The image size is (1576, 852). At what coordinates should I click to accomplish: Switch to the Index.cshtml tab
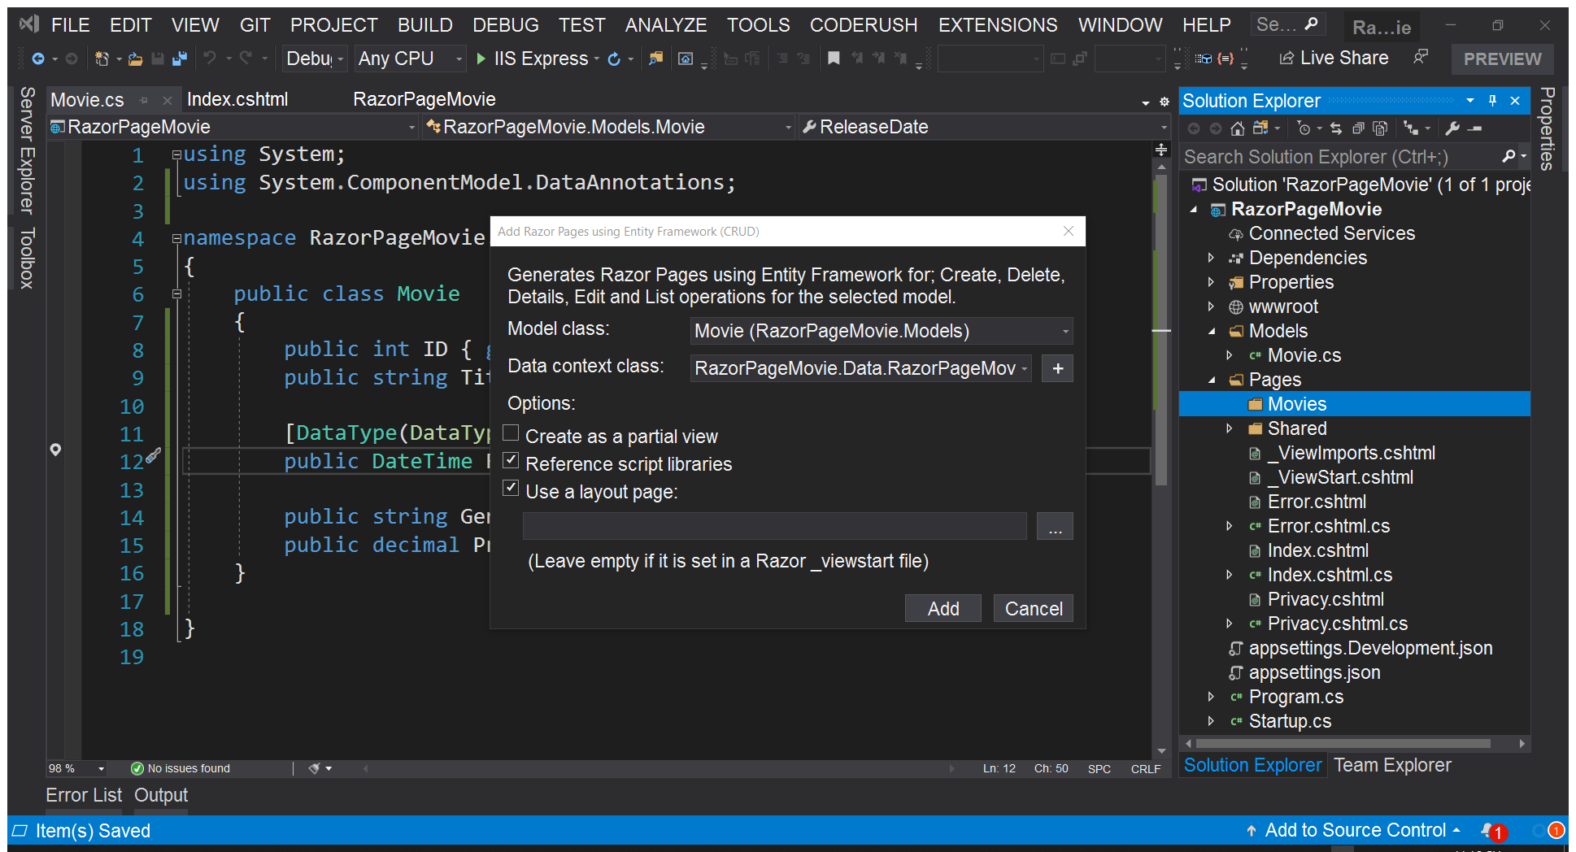click(x=237, y=99)
